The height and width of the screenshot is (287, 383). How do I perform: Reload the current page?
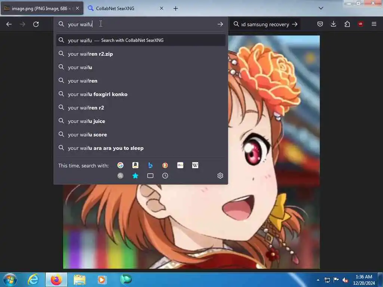coord(36,24)
